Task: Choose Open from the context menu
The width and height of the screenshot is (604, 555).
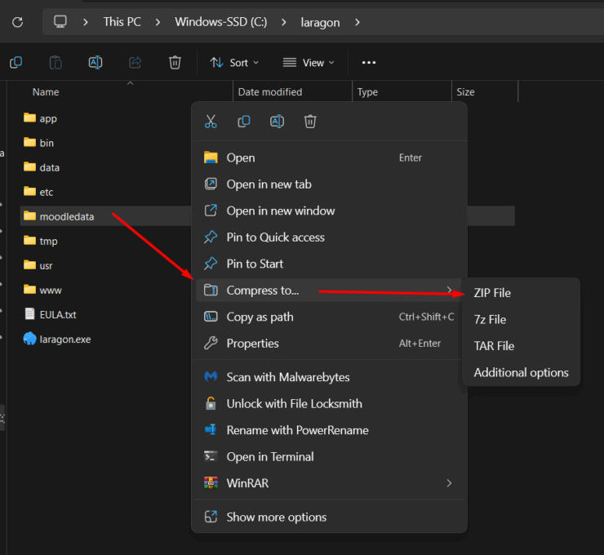Action: coord(330,158)
